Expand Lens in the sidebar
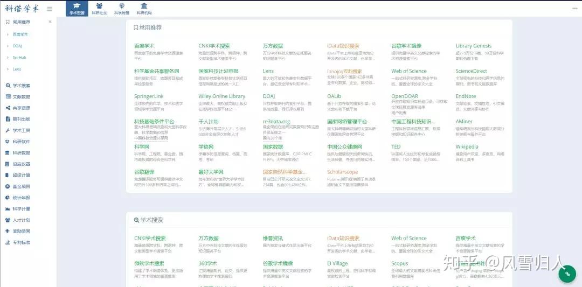Screen dimensions: 582x287 (x=17, y=69)
